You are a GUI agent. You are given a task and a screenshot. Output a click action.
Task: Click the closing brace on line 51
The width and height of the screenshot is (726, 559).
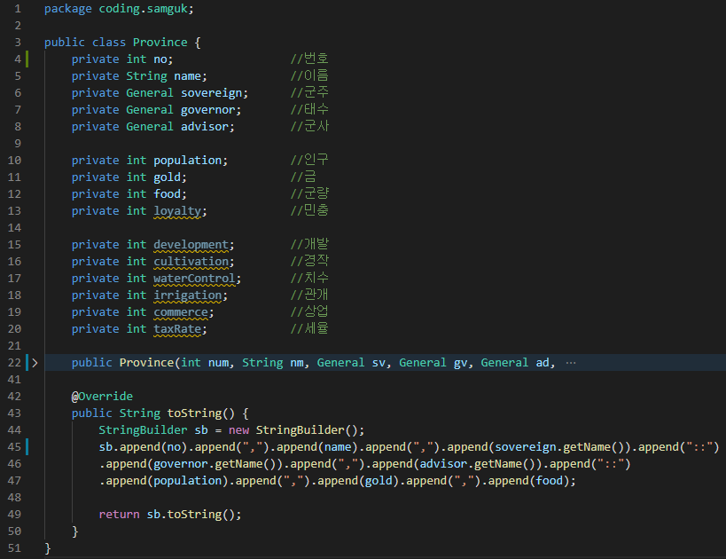tap(47, 548)
